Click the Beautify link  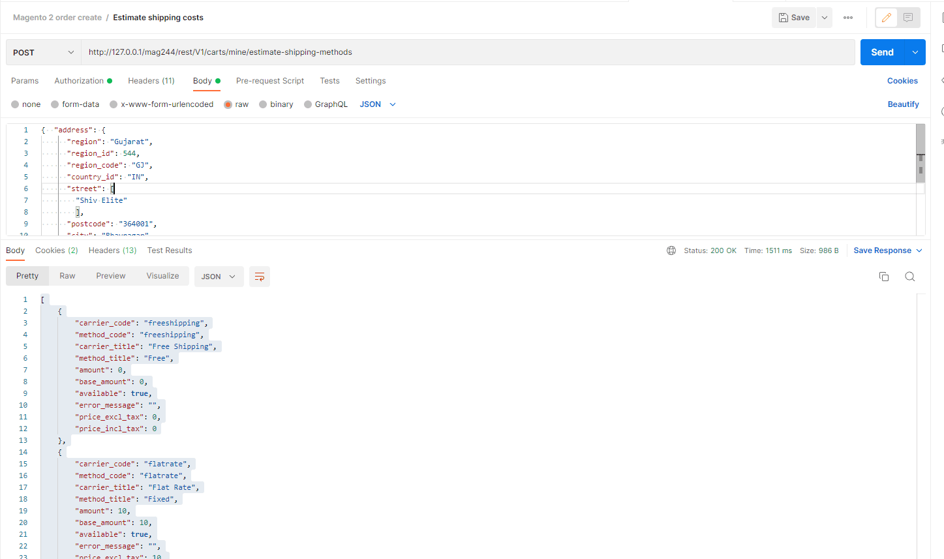(904, 104)
